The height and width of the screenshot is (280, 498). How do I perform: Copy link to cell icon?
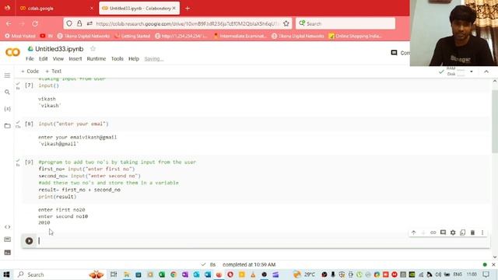click(433, 233)
